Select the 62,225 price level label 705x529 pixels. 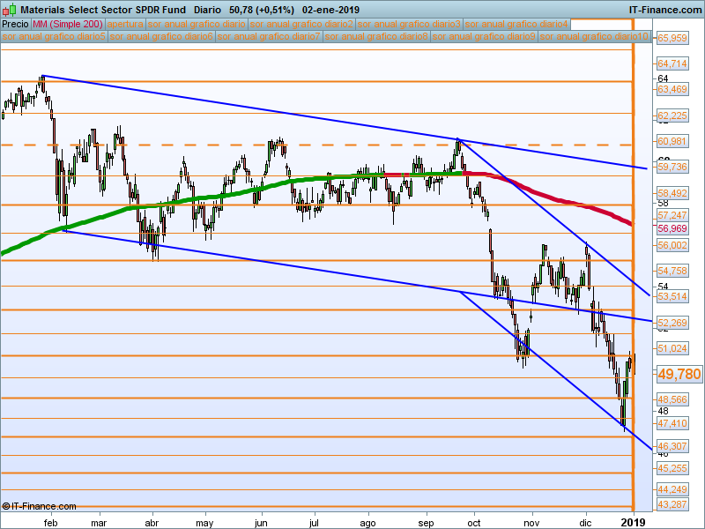[x=672, y=115]
